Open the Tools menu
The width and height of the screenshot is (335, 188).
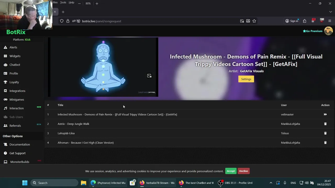(63, 2)
